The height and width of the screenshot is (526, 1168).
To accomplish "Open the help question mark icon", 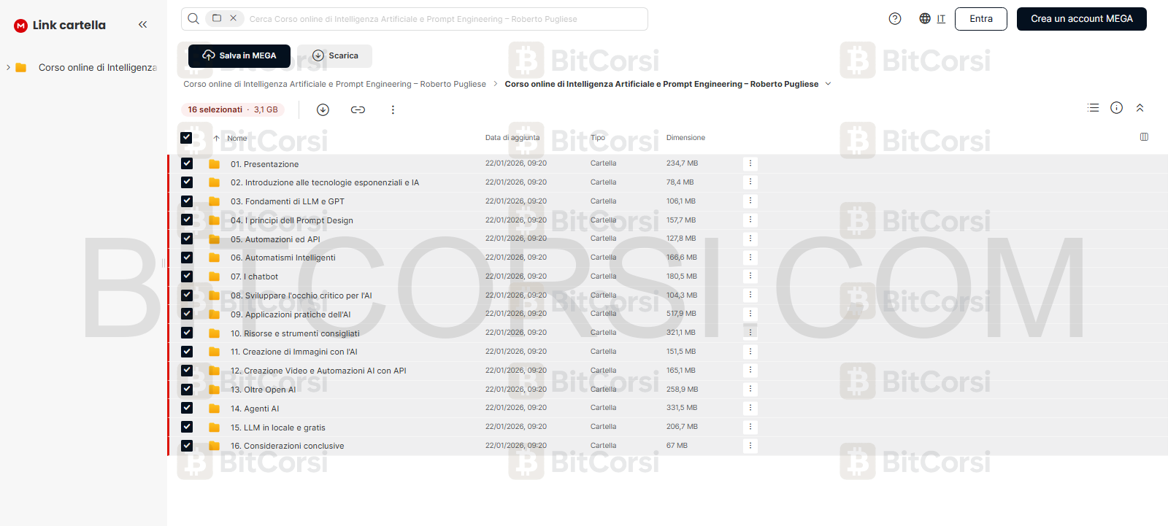I will (x=895, y=19).
